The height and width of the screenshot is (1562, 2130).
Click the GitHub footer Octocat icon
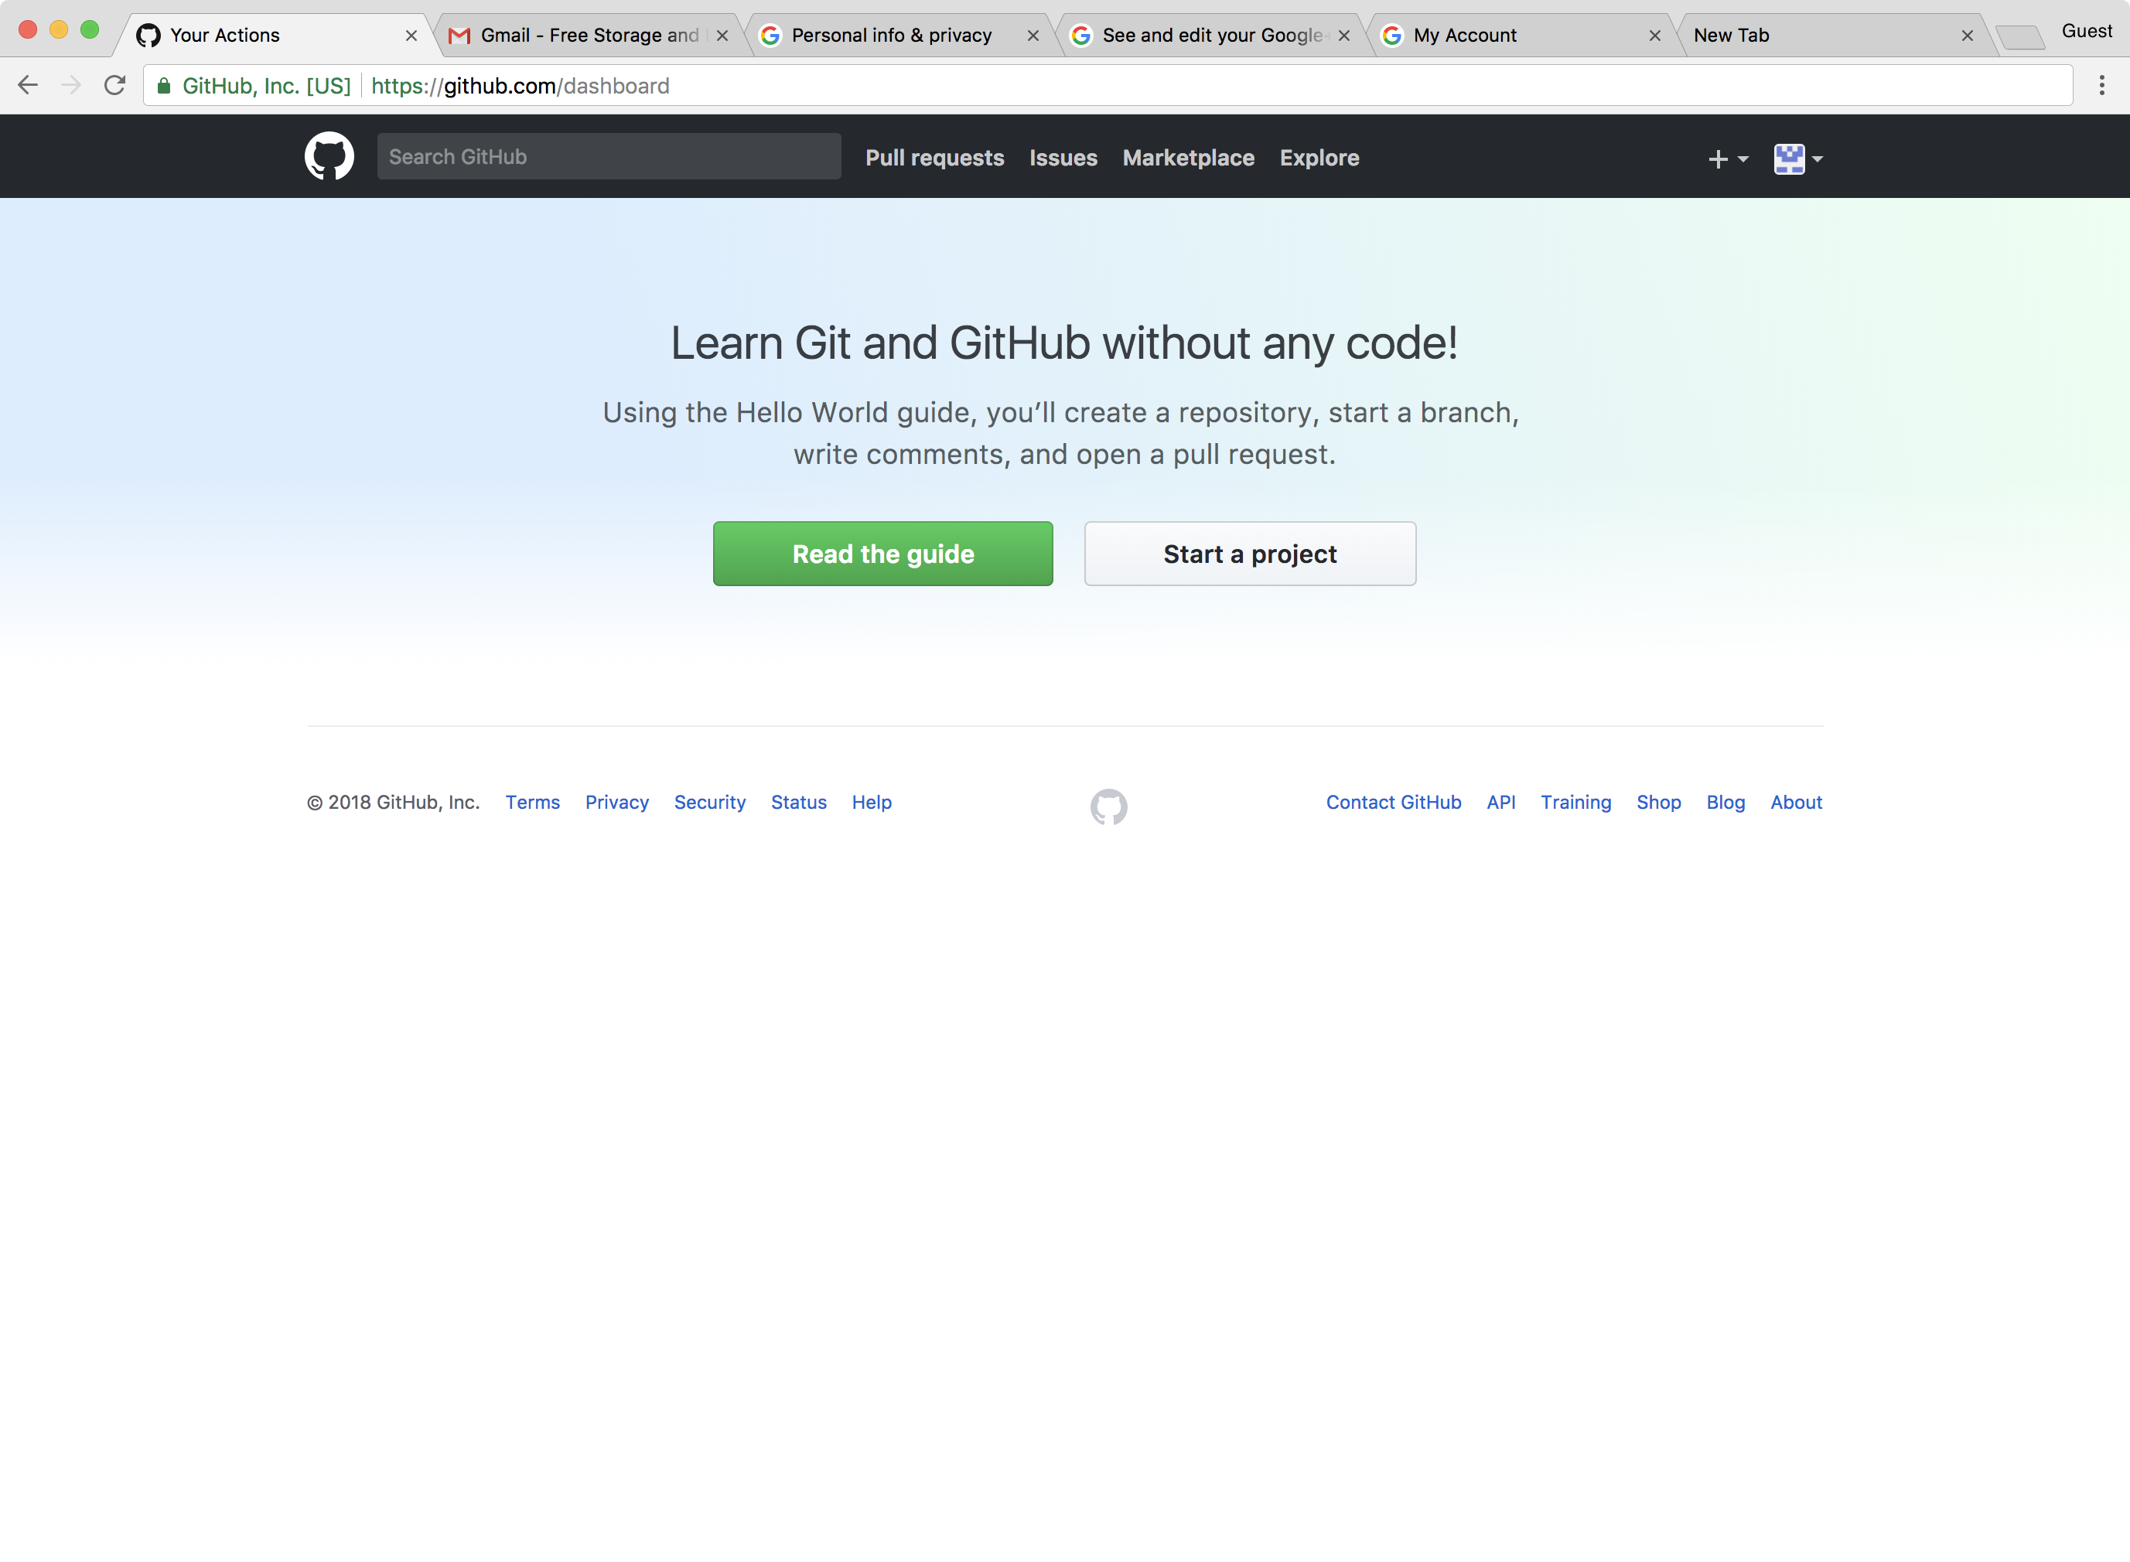[x=1108, y=807]
